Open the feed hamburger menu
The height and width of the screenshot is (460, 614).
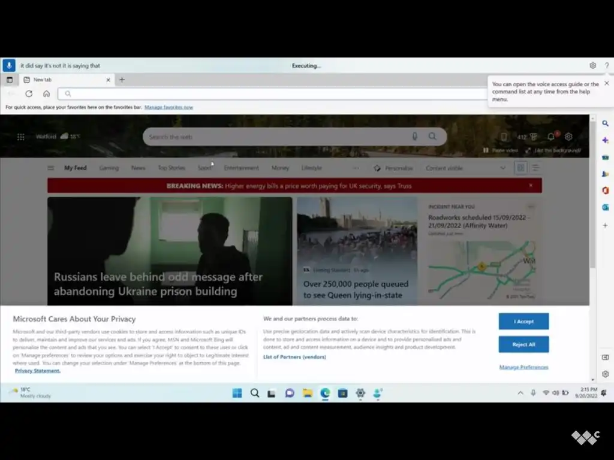50,168
